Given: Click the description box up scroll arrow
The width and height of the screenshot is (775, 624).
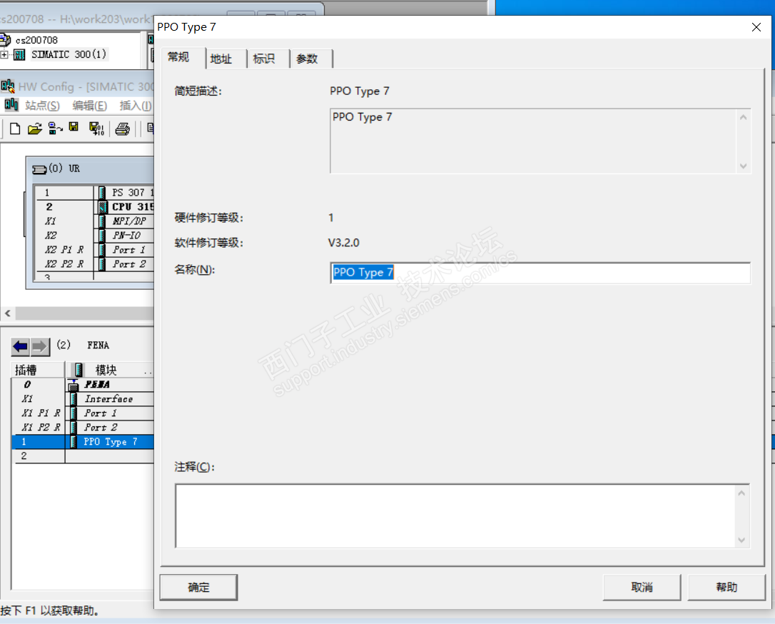Looking at the screenshot, I should coord(743,118).
